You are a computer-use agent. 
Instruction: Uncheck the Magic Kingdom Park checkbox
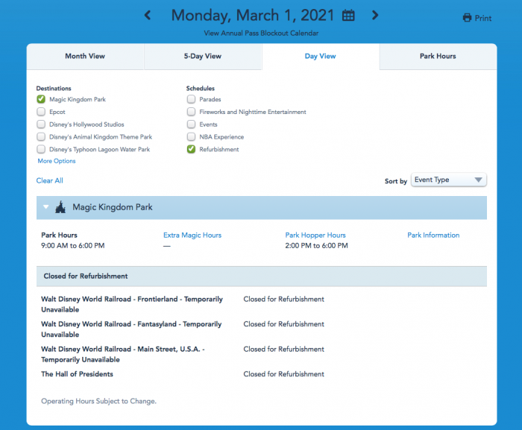pyautogui.click(x=42, y=99)
